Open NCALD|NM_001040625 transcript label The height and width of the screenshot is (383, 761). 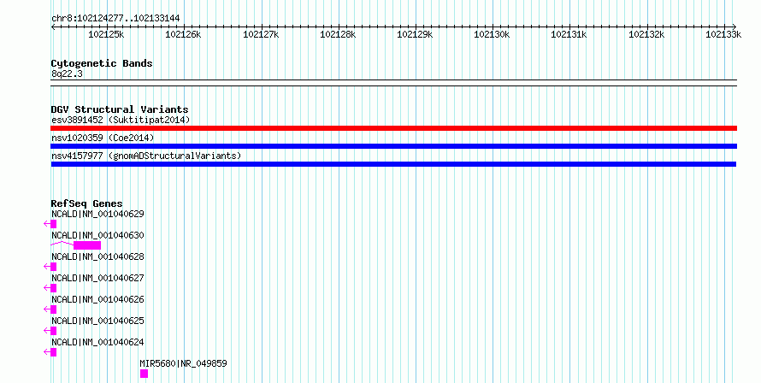tap(97, 321)
